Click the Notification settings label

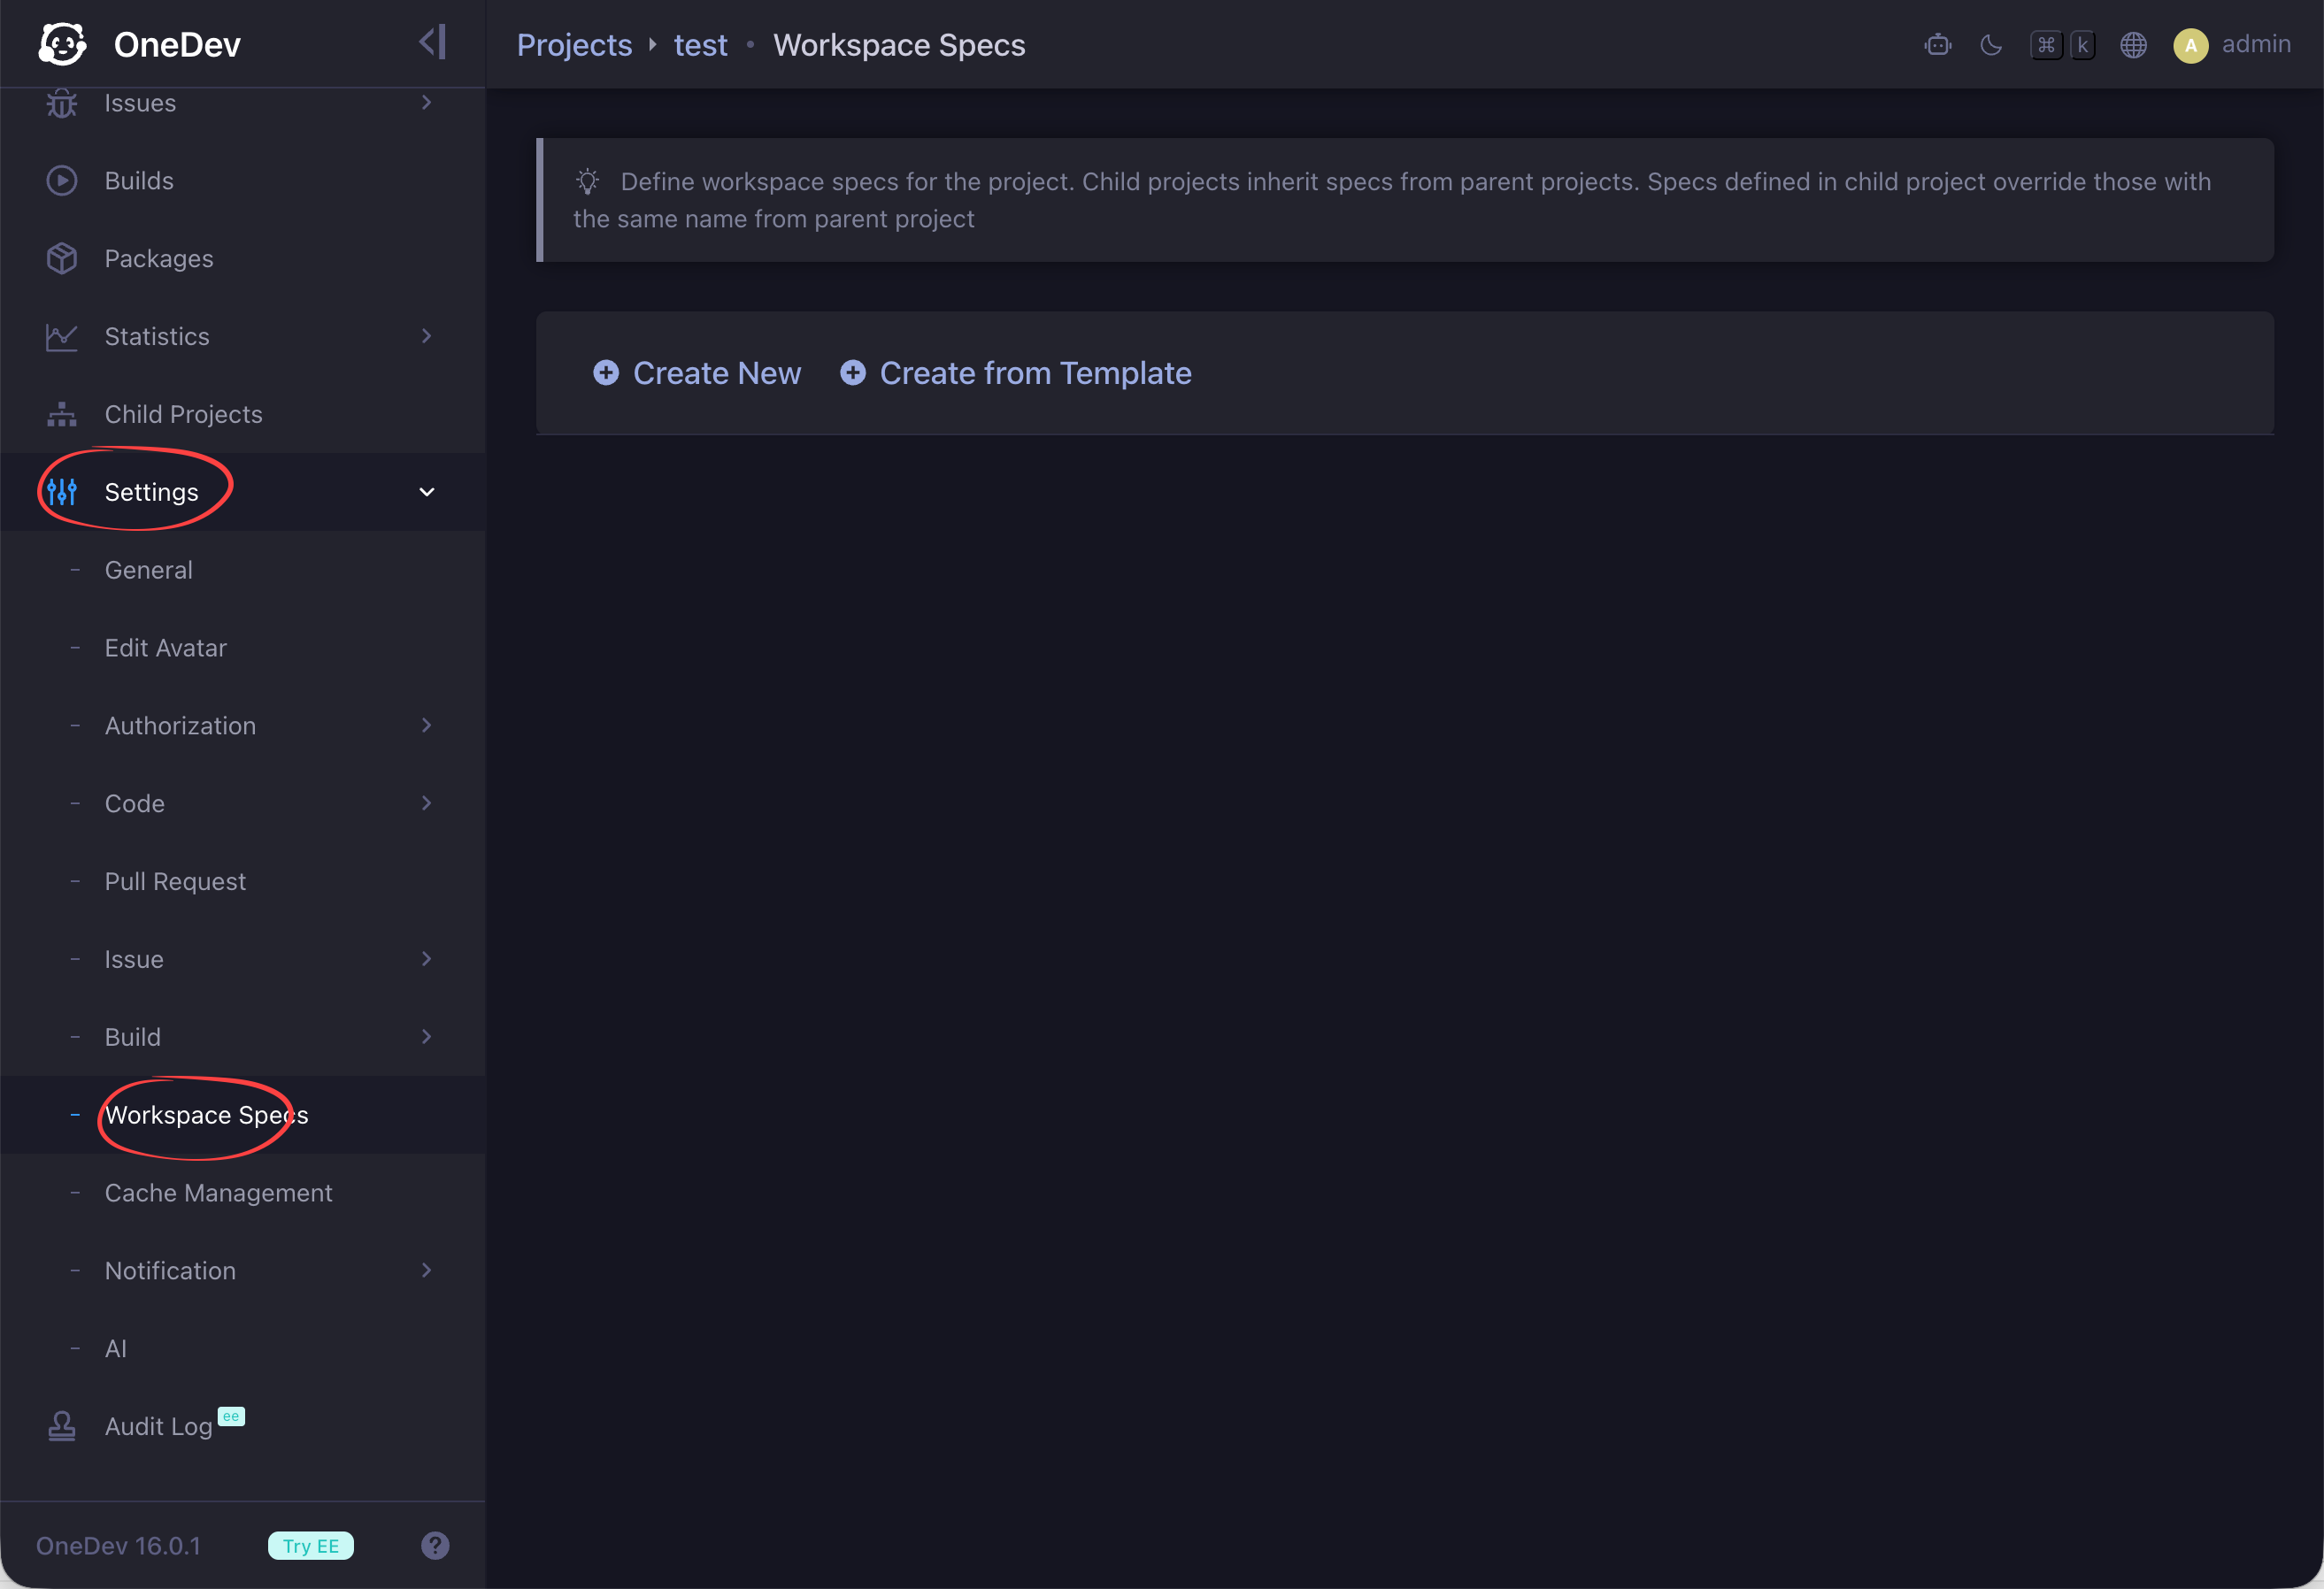pyautogui.click(x=170, y=1271)
